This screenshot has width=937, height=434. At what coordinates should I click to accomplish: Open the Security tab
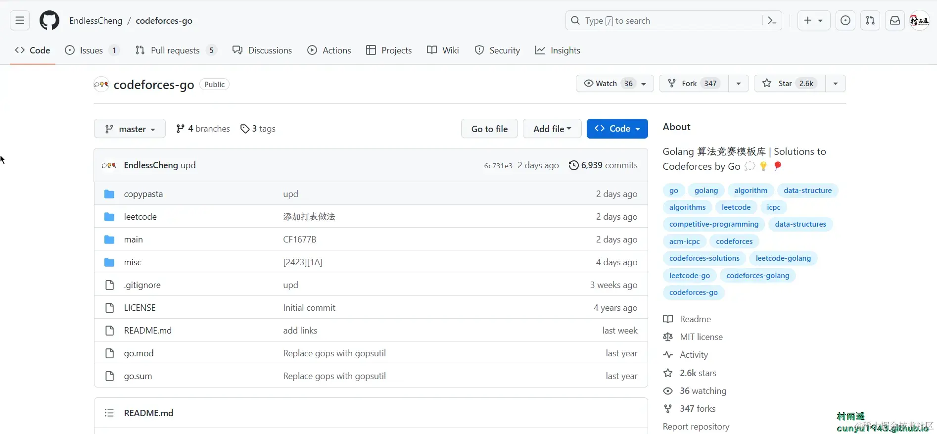[x=497, y=50]
